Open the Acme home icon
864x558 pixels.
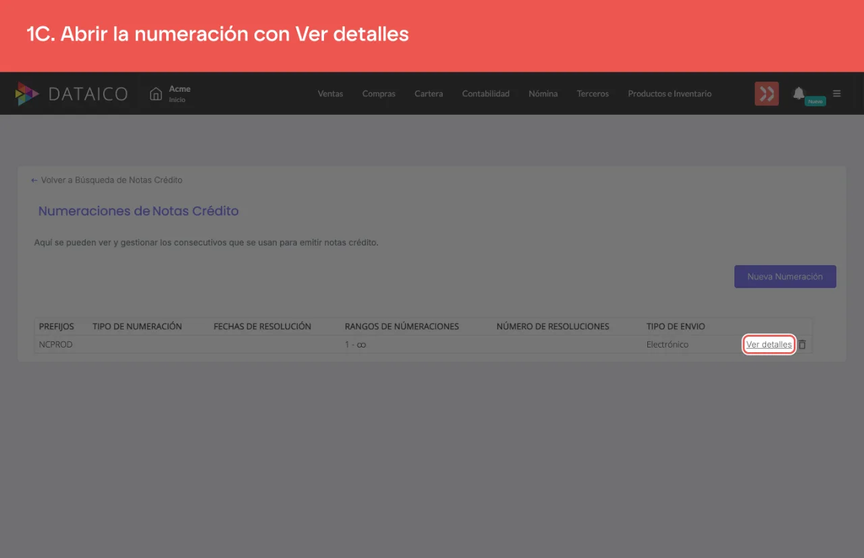(x=156, y=94)
